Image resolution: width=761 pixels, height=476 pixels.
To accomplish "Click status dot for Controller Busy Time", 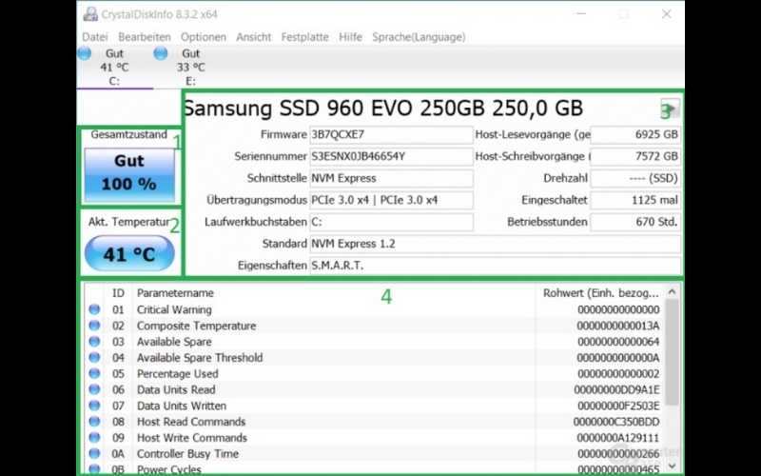I will coord(94,454).
